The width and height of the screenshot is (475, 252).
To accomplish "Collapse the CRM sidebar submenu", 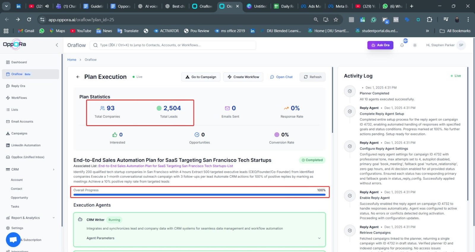I will click(x=54, y=170).
